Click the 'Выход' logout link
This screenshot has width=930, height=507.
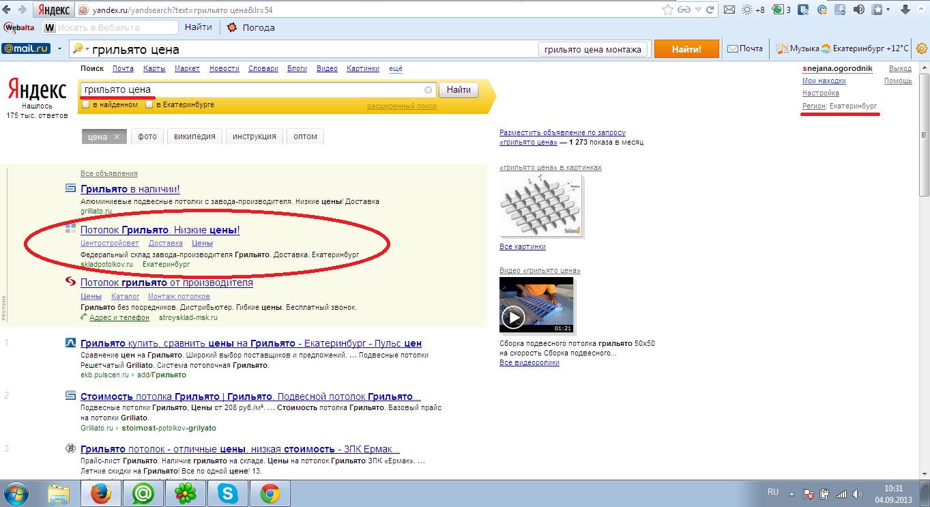[901, 68]
